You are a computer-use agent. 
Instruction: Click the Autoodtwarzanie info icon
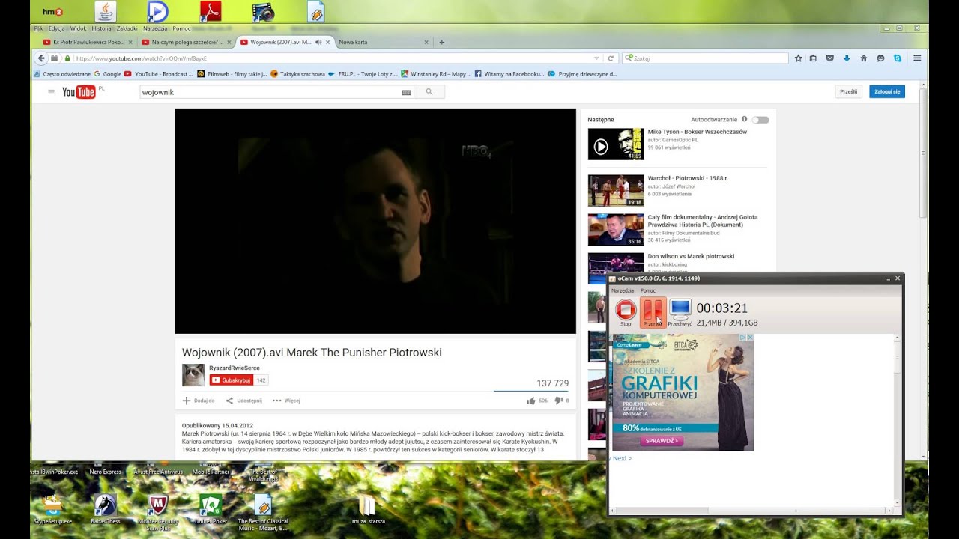pyautogui.click(x=744, y=119)
